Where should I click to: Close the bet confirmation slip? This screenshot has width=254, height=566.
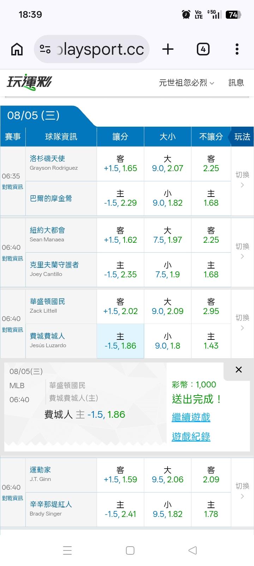pos(239,369)
